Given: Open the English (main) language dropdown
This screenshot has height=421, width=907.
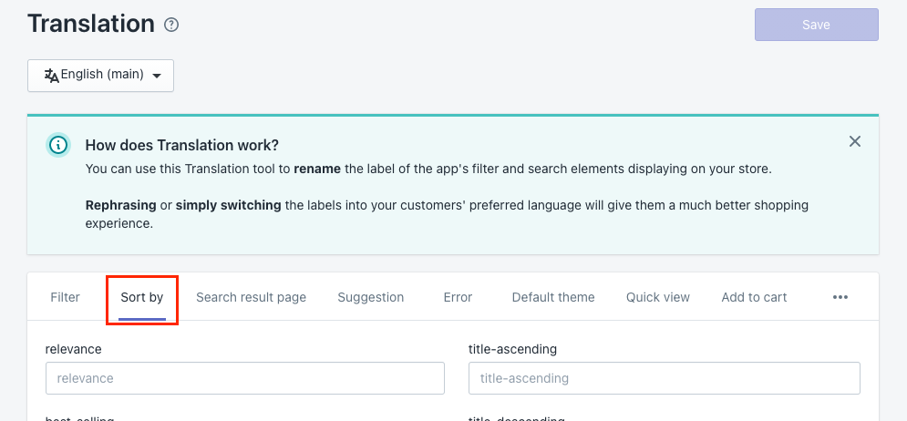Looking at the screenshot, I should pyautogui.click(x=100, y=76).
